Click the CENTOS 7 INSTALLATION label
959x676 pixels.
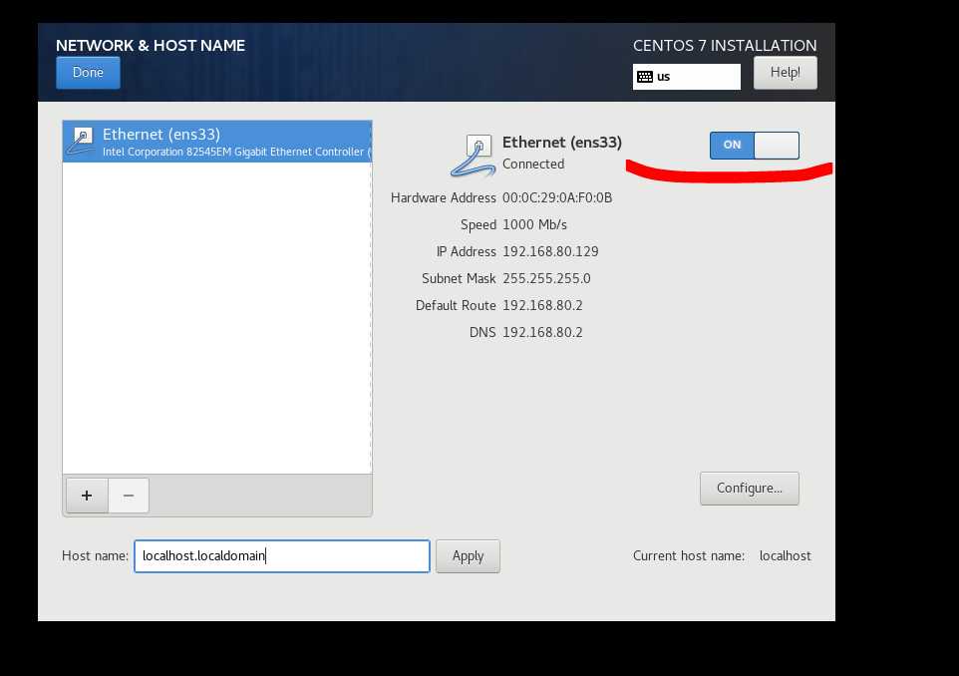tap(725, 45)
